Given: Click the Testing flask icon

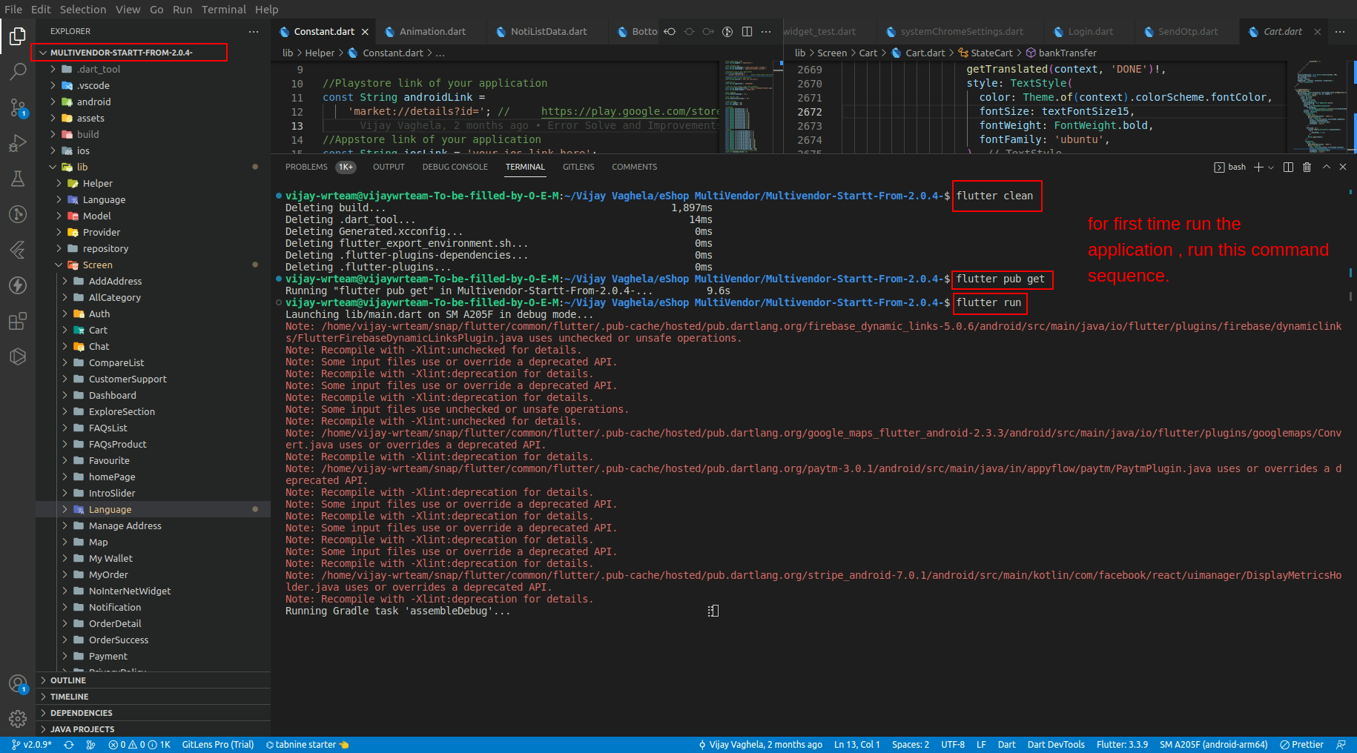Looking at the screenshot, I should pyautogui.click(x=18, y=179).
